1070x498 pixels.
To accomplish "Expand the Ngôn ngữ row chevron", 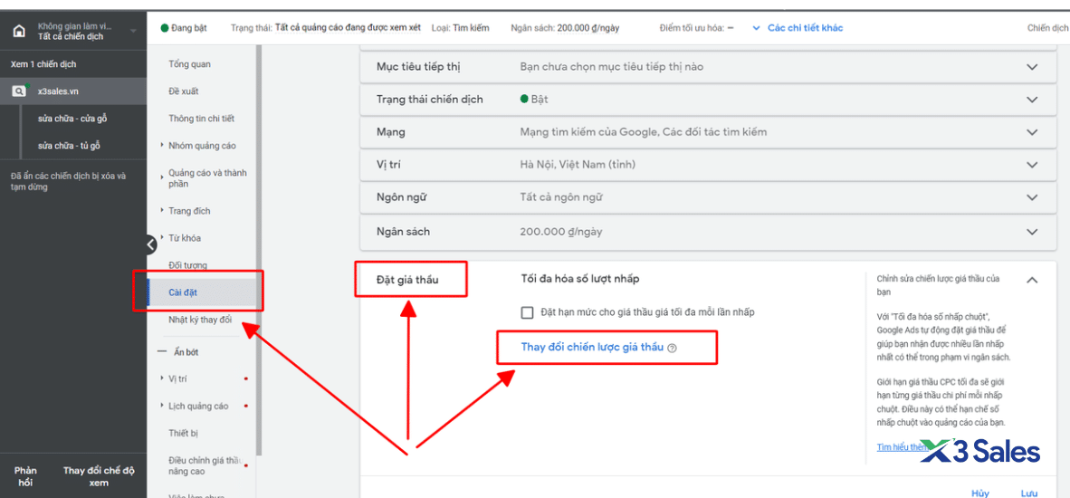I will click(x=1032, y=197).
